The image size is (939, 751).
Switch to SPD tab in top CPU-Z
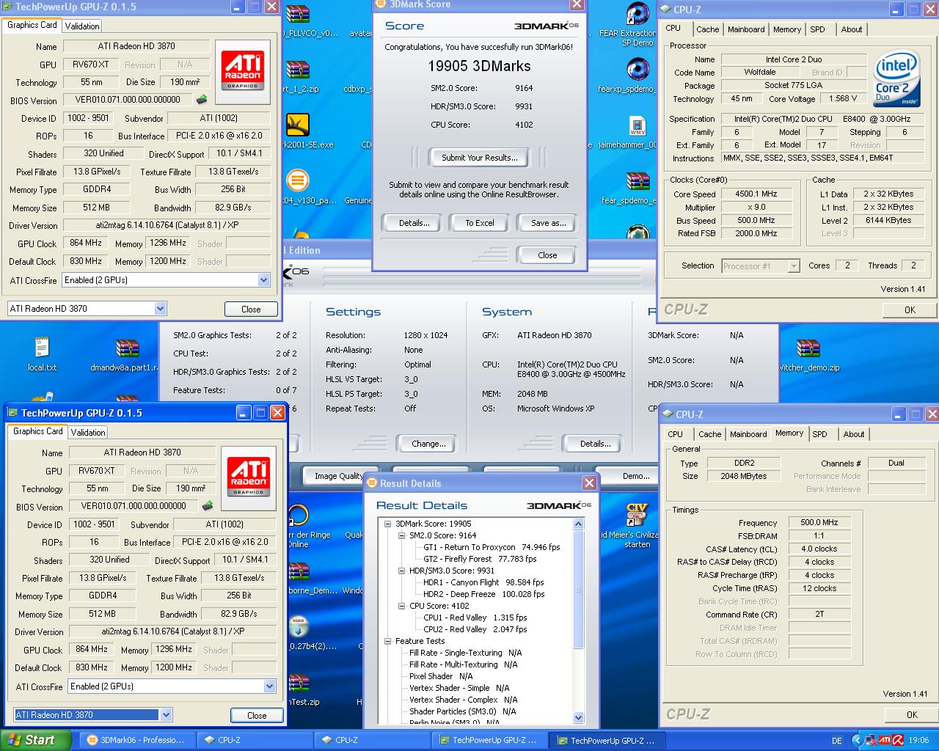coord(817,29)
